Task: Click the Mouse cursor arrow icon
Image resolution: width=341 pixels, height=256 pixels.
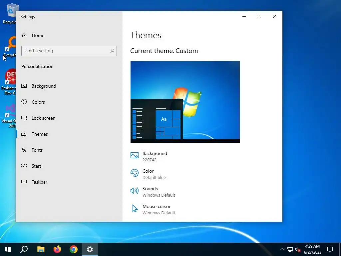Action: [x=135, y=209]
